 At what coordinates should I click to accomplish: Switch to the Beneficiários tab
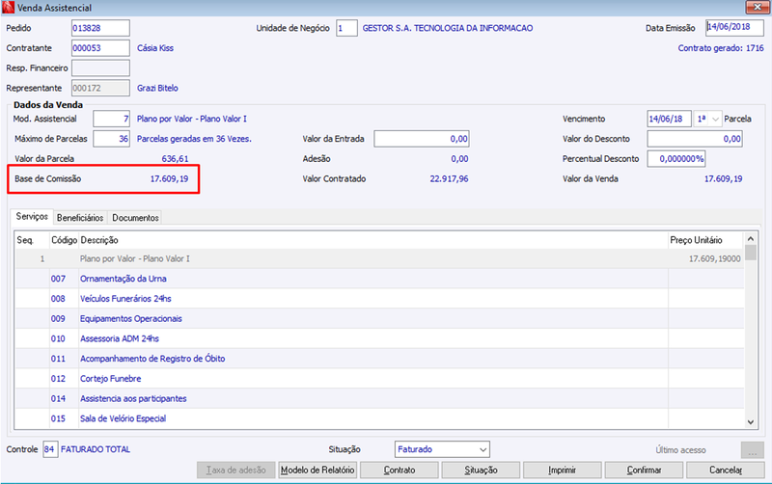80,217
